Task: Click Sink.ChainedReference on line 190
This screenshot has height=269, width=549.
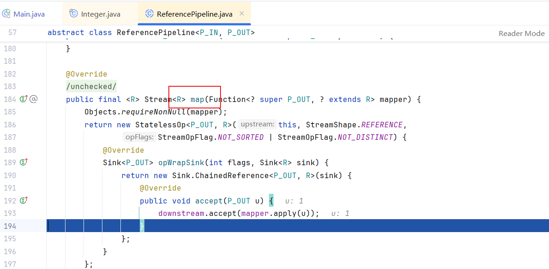Action: tap(220, 175)
